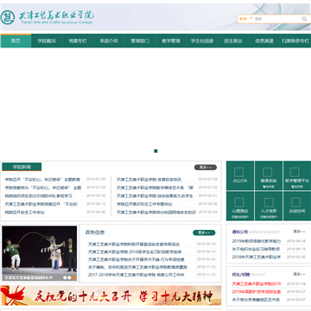Open the 众创空间 tile icon

(296, 202)
